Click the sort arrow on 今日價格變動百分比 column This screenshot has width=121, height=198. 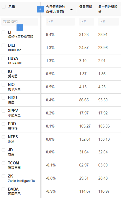71,9
